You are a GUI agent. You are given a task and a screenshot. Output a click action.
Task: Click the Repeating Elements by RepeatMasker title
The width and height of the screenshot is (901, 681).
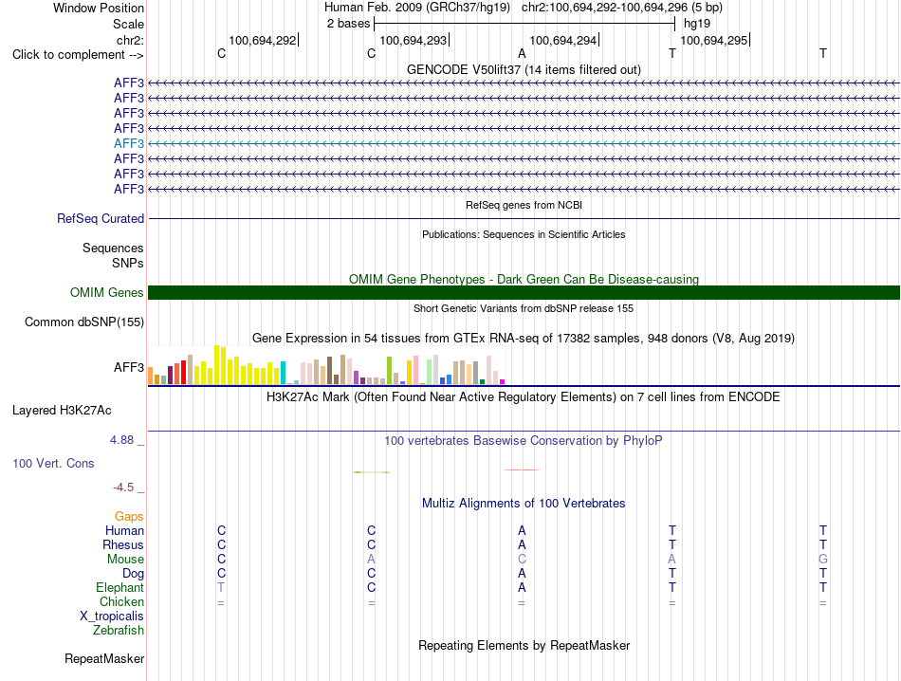coord(524,645)
